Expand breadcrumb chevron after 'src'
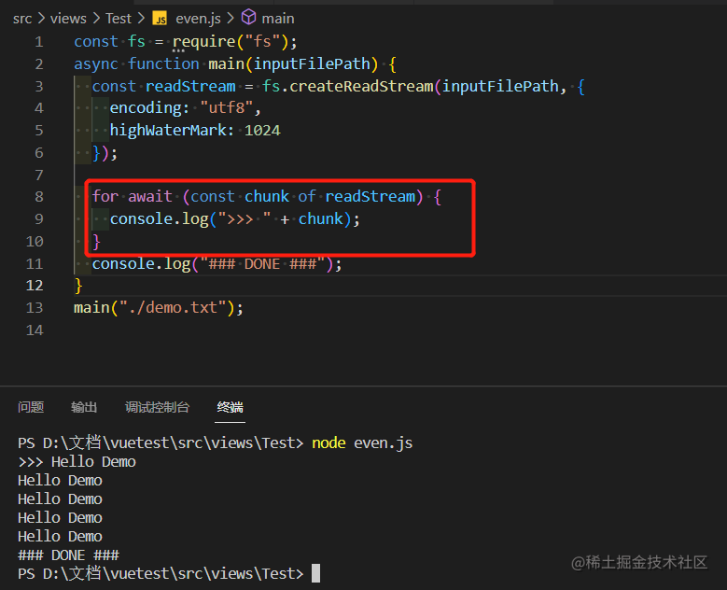This screenshot has height=590, width=727. [41, 19]
